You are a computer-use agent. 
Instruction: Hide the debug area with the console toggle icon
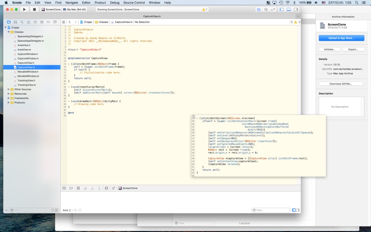[x=64, y=188]
